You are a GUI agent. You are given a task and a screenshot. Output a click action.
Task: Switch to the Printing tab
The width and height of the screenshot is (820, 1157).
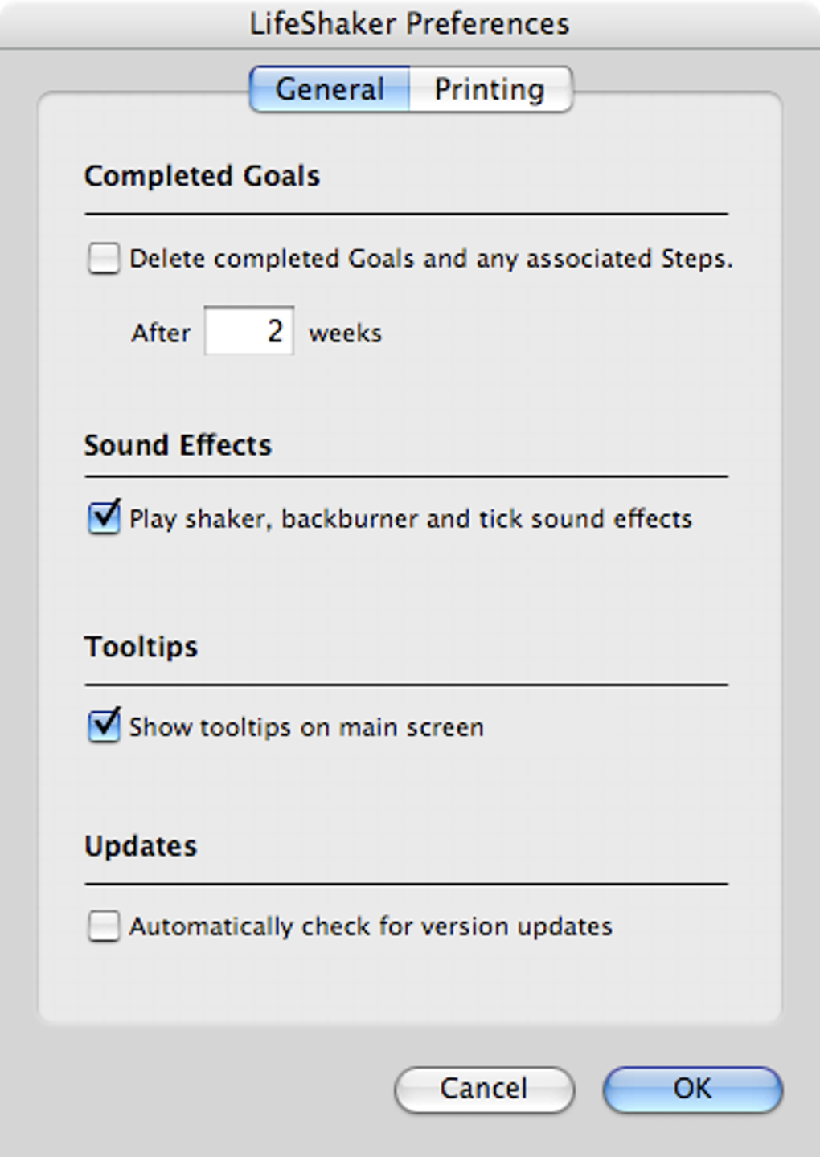490,89
